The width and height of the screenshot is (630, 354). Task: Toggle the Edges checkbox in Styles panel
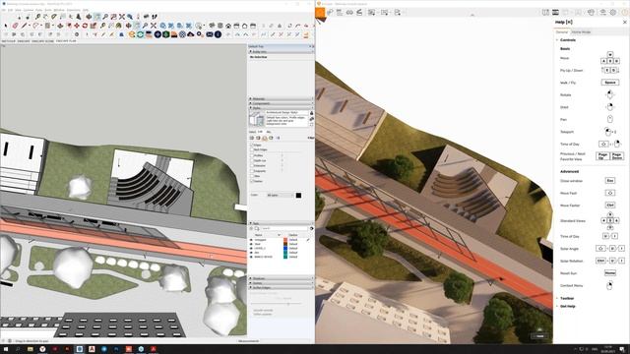(252, 145)
